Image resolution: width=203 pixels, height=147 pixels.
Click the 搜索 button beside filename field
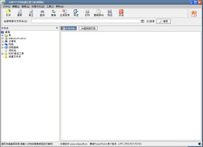click(x=164, y=21)
